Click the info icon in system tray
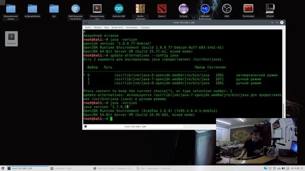305x171 pixels. [270, 168]
